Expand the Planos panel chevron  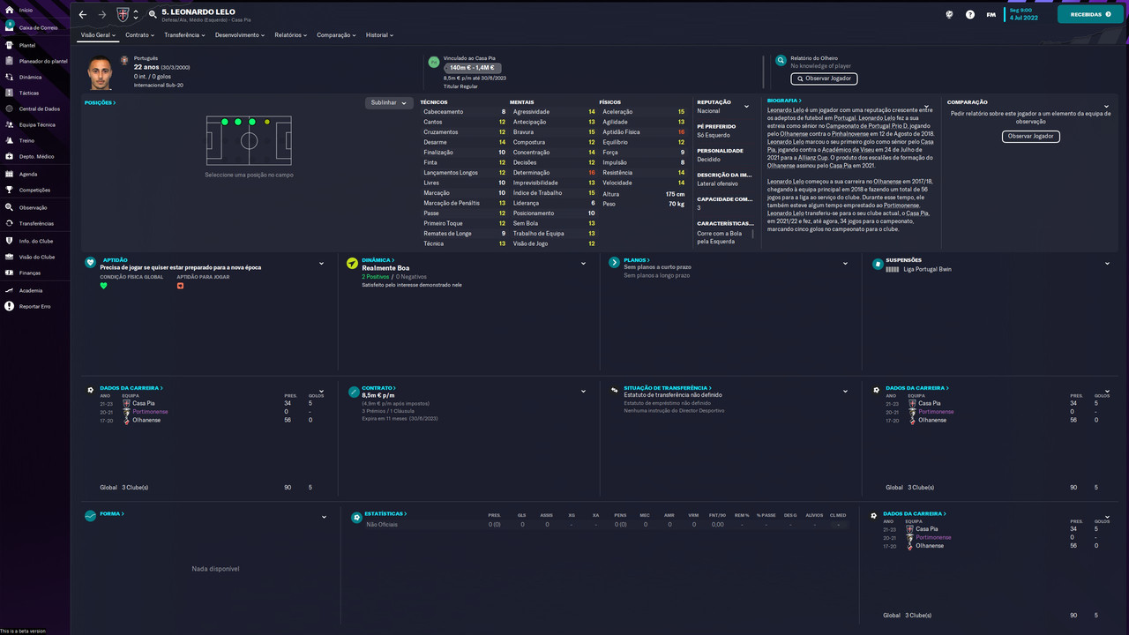845,263
